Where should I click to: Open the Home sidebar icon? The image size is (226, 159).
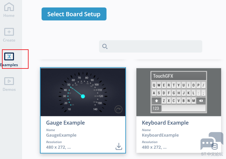point(9,7)
